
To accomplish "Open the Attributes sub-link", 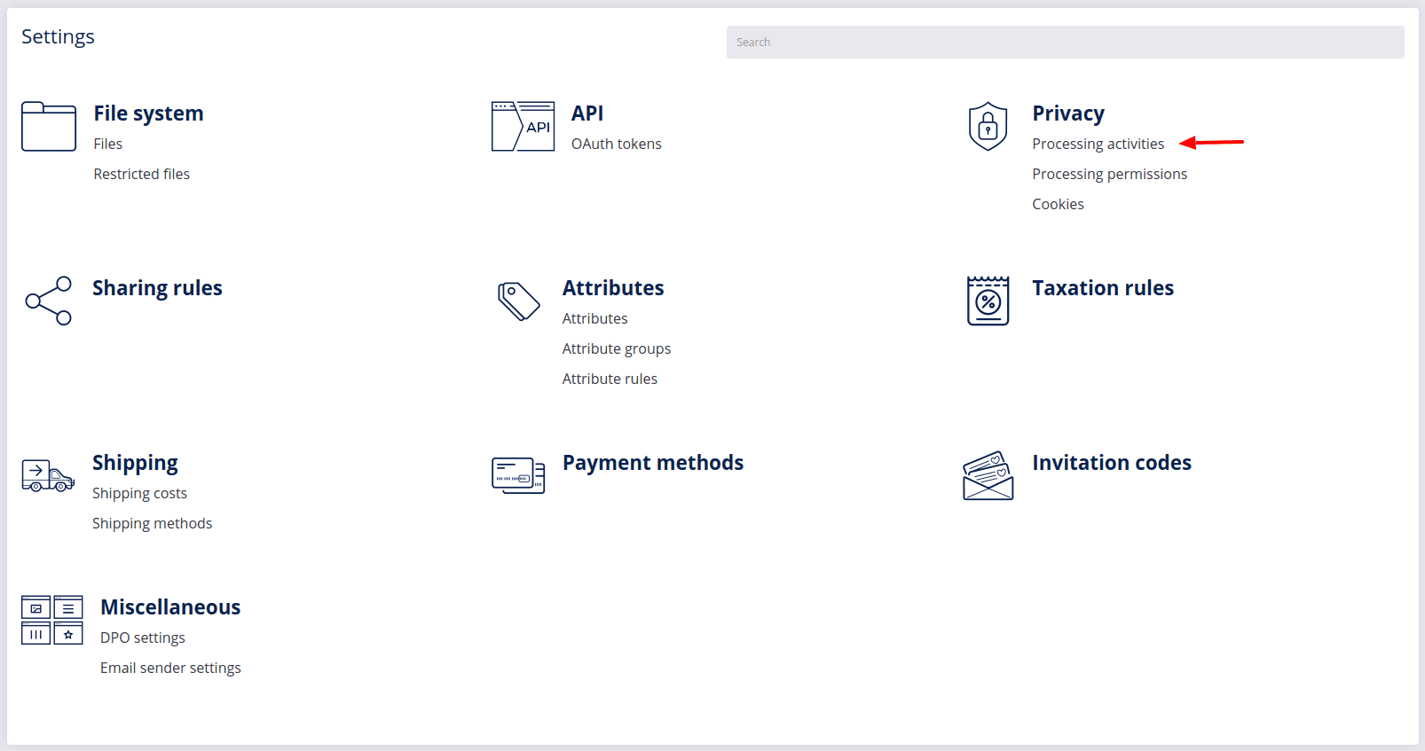I will coord(594,318).
